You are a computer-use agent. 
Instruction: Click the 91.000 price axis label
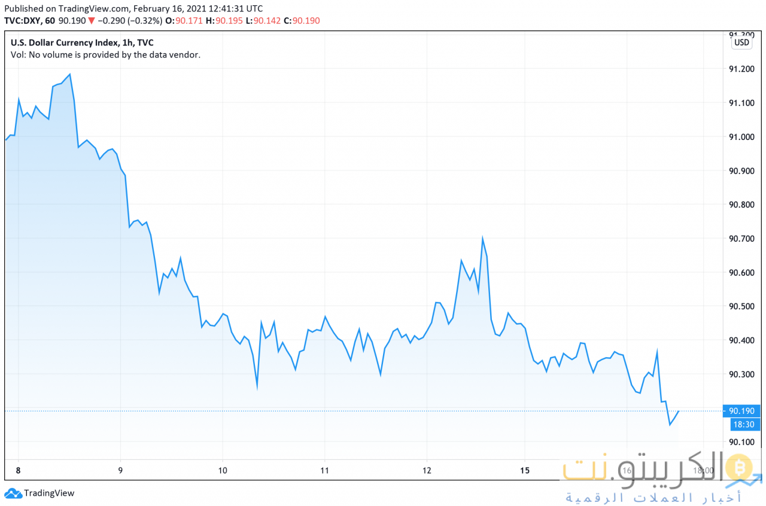pos(741,137)
